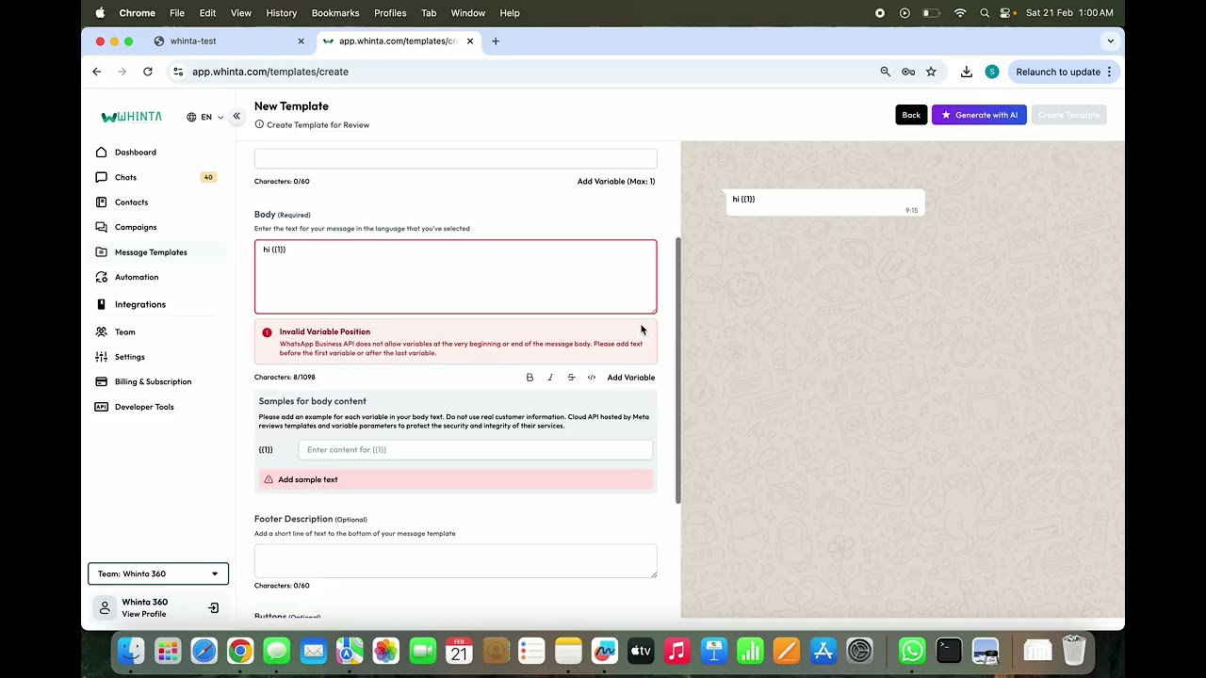The height and width of the screenshot is (678, 1206).
Task: Click the Add sample text warning
Action: tap(455, 479)
